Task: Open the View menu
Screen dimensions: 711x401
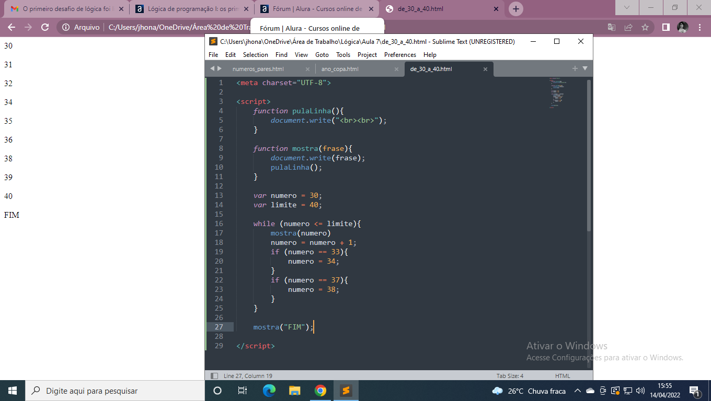Action: [x=301, y=54]
